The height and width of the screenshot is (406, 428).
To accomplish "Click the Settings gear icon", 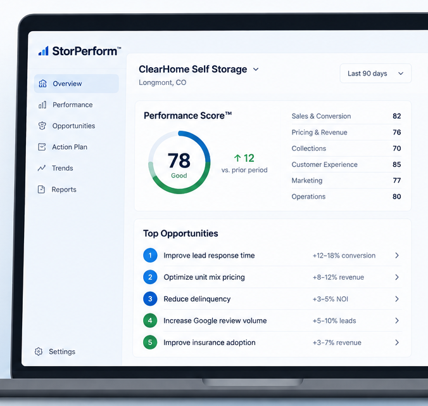I will pyautogui.click(x=39, y=351).
